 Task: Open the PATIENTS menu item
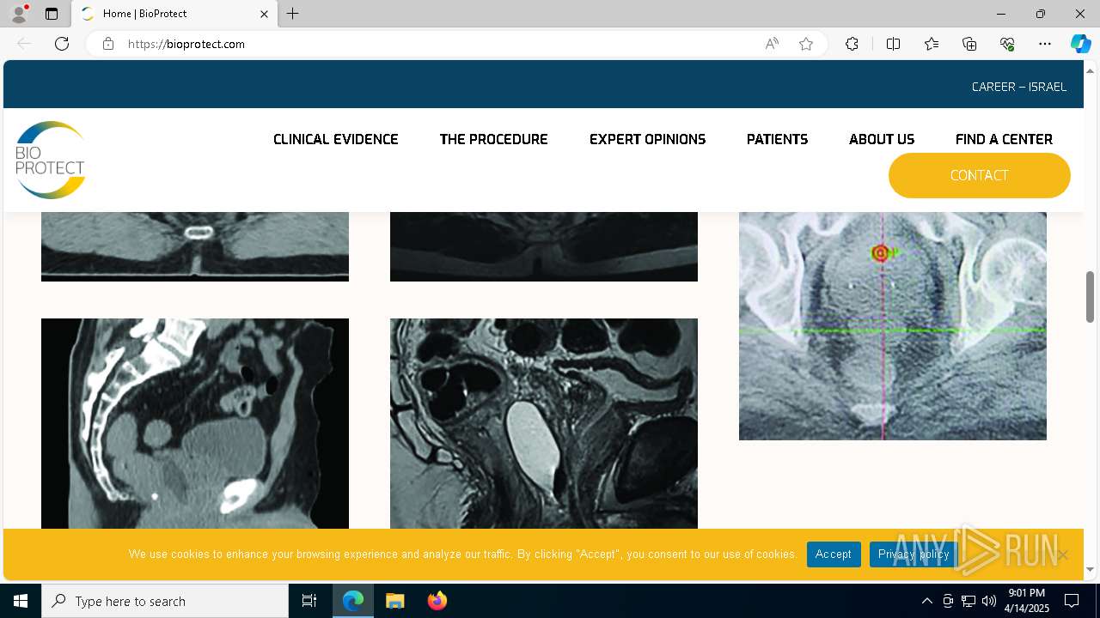click(x=777, y=139)
